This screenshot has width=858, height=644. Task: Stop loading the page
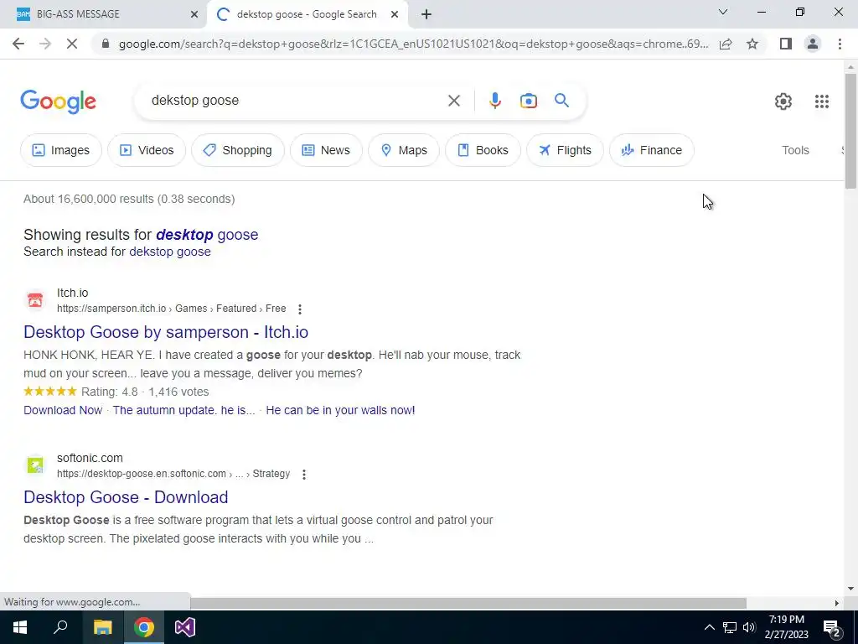72,44
